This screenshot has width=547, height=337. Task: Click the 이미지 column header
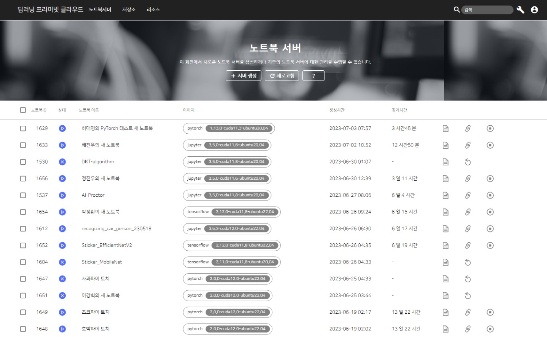pos(189,110)
